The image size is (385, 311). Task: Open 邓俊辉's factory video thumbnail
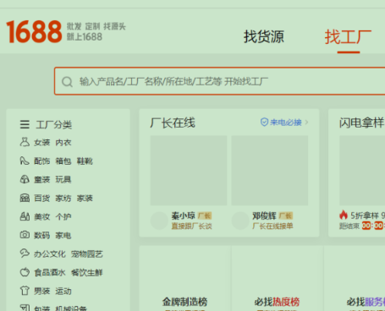(270, 171)
